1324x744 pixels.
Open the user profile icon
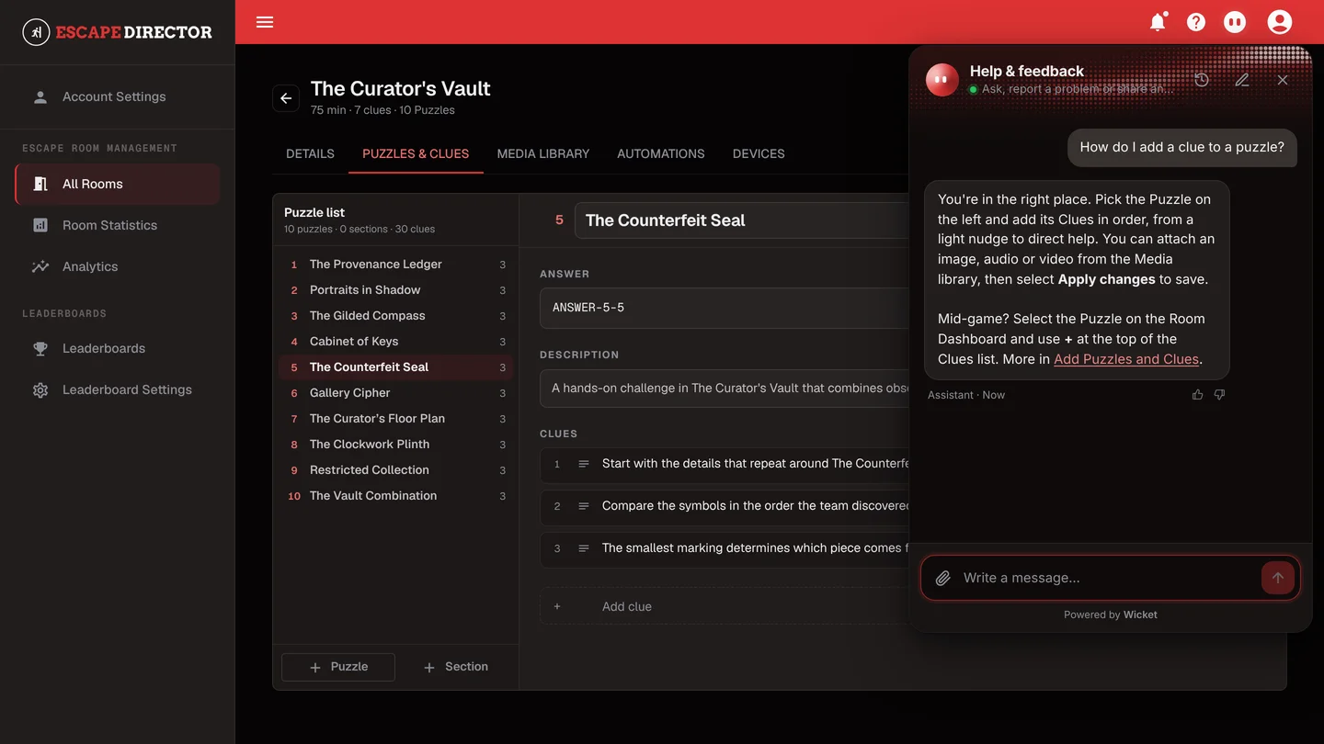[1280, 22]
